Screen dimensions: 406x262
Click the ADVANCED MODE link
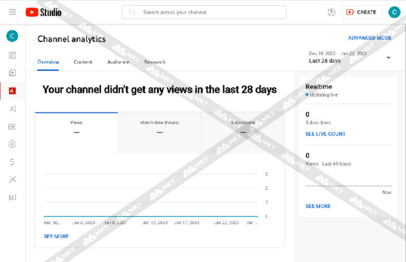[x=370, y=38]
